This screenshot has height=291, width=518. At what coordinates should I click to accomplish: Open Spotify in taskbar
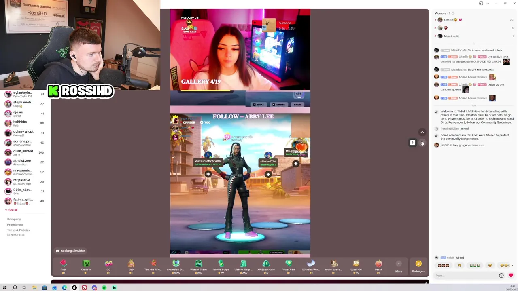(x=104, y=288)
